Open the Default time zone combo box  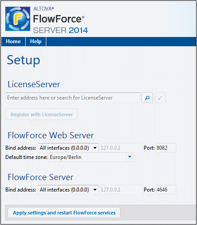coord(91,157)
